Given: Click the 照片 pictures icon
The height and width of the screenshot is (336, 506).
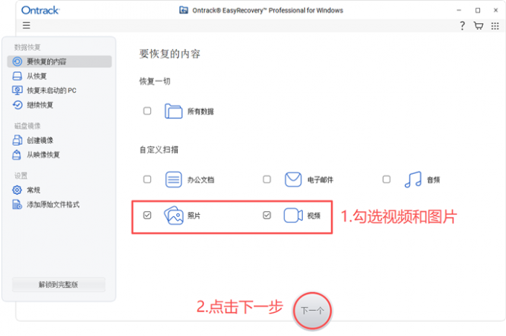Looking at the screenshot, I should click(x=173, y=216).
